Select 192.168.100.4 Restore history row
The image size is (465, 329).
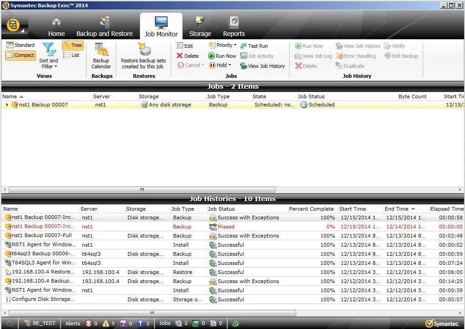click(233, 272)
